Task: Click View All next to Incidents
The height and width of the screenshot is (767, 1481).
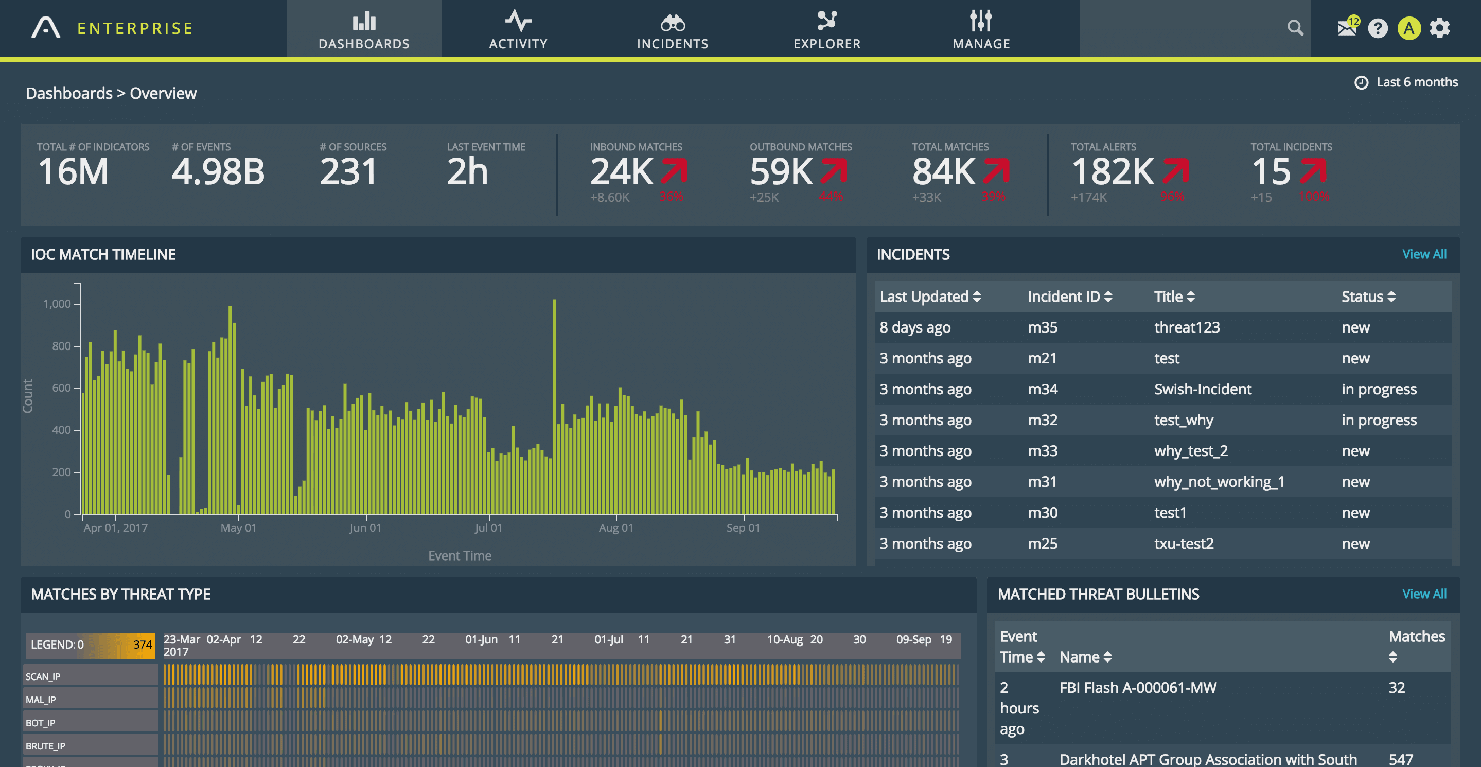Action: [1425, 254]
